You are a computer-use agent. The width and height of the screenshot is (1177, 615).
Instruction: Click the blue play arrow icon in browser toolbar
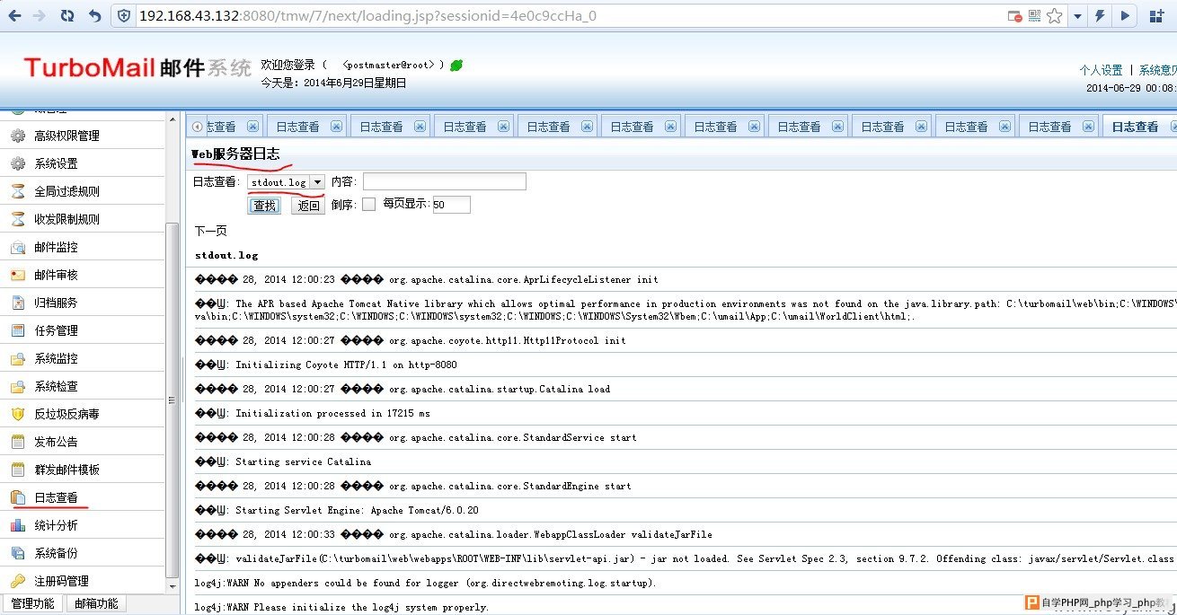pos(1125,16)
